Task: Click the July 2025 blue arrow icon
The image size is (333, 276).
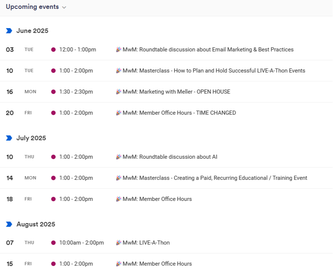Action: [9, 138]
